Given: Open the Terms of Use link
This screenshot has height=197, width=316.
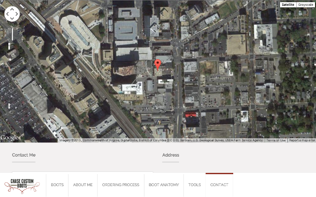Looking at the screenshot, I should (276, 140).
